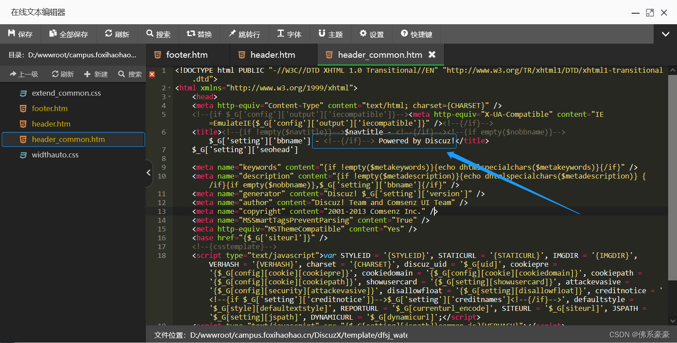Click Refresh (刷新) in top toolbar
This screenshot has width=677, height=343.
(117, 34)
